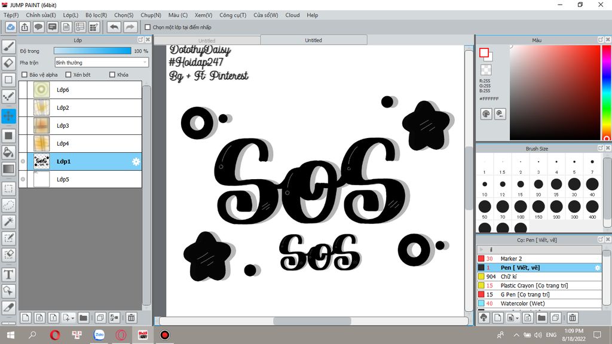Choose brush size 100
Viewport: 612px width, 344px height.
521,208
